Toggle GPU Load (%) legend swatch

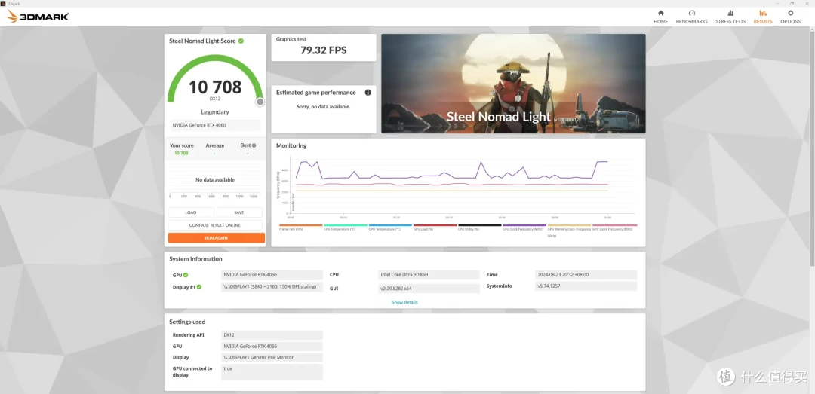[435, 225]
